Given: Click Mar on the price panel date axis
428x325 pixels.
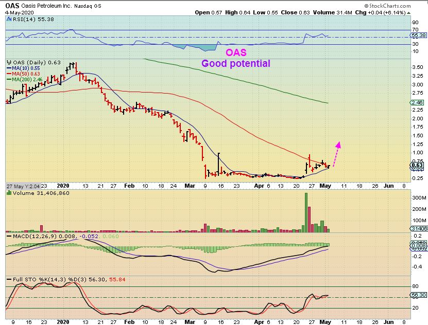Looking at the screenshot, I should pos(190,186).
